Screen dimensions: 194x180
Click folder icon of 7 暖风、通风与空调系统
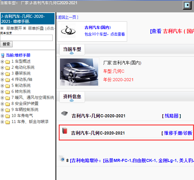[x=8, y=98]
